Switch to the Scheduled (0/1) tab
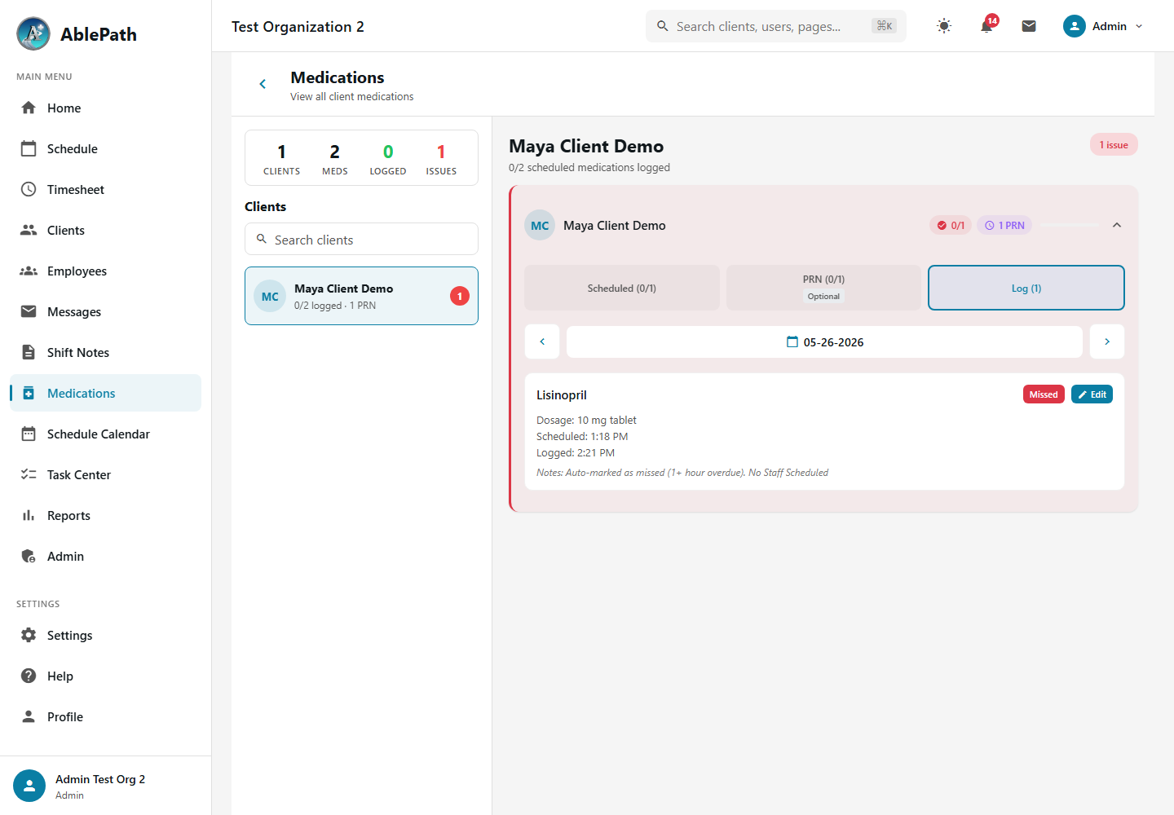The width and height of the screenshot is (1174, 815). click(622, 288)
